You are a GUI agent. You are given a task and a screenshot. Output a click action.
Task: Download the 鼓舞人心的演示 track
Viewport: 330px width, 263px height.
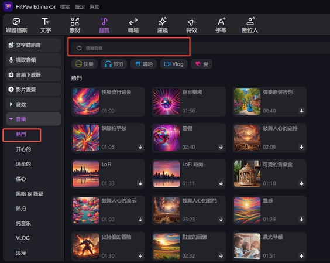tap(140, 220)
